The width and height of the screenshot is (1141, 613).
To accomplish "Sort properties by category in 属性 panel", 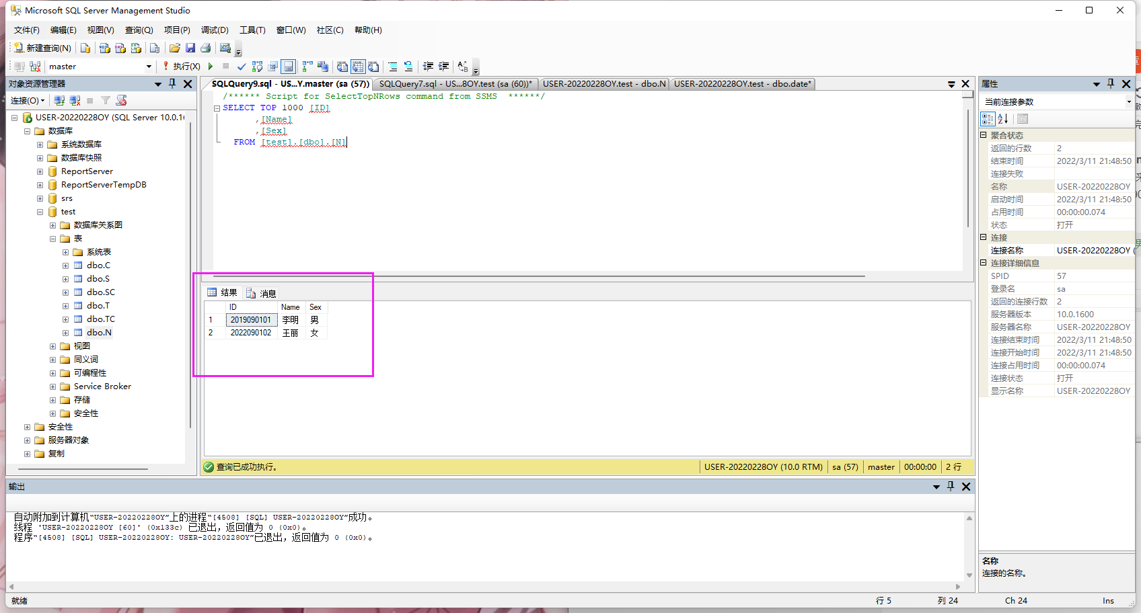I will (988, 119).
